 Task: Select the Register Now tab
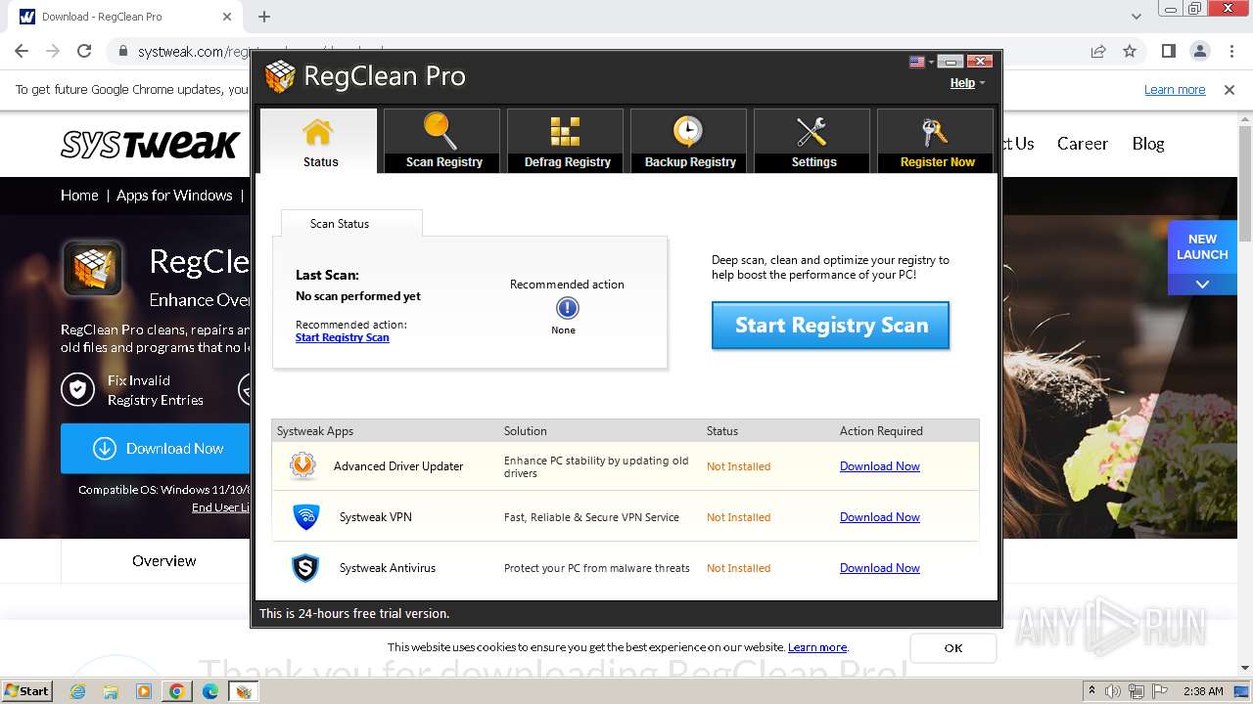[935, 141]
